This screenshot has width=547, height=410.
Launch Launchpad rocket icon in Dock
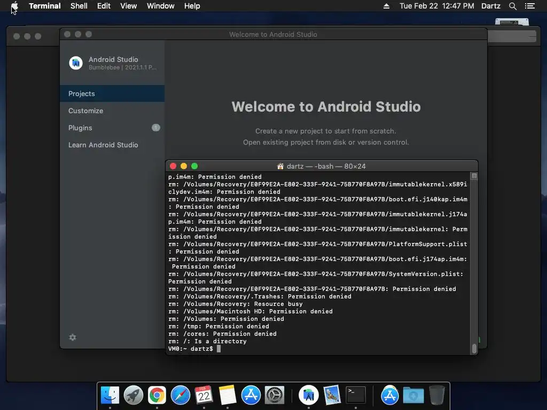[x=133, y=395]
